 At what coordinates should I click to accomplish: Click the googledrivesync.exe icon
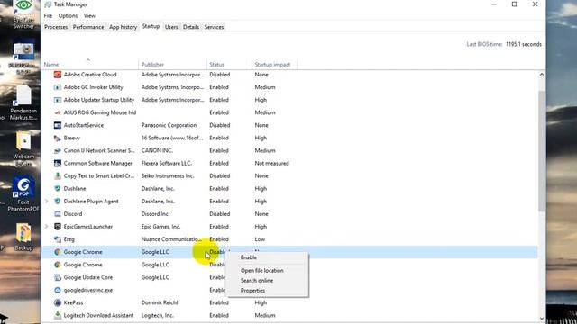click(x=58, y=290)
